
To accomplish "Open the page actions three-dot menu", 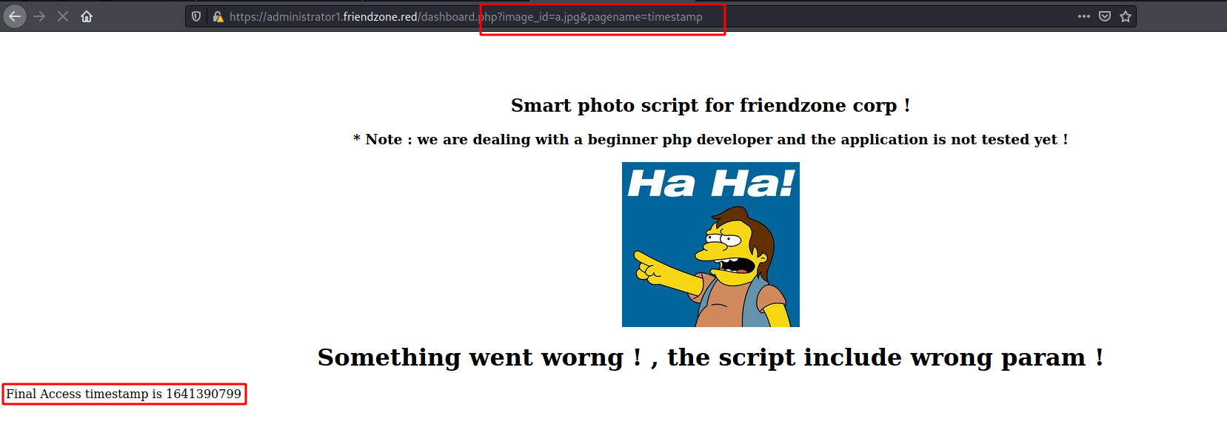I will pos(1084,16).
